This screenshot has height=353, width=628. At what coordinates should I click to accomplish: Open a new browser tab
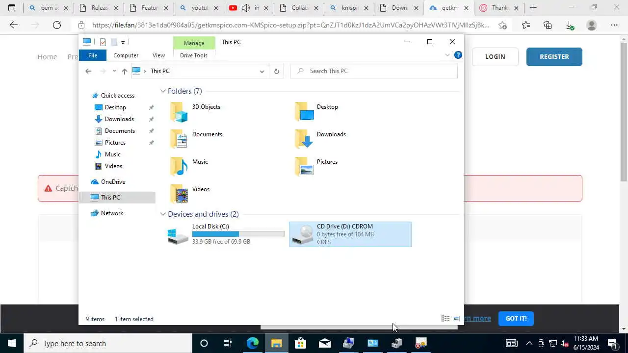pyautogui.click(x=533, y=8)
